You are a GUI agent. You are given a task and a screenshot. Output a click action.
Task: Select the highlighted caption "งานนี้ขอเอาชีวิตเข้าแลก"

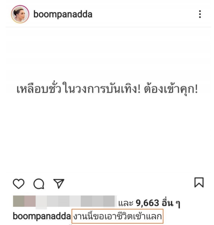tap(117, 216)
